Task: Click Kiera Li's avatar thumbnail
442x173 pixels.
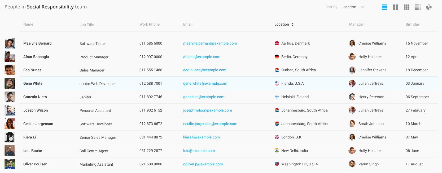Action: pos(10,137)
